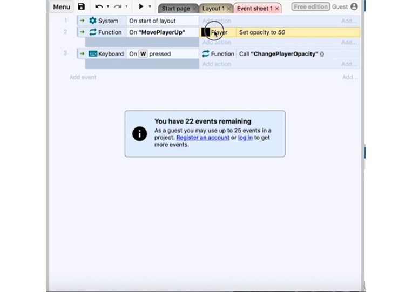The width and height of the screenshot is (412, 292).
Task: Click the Free edition badge
Action: pos(310,7)
